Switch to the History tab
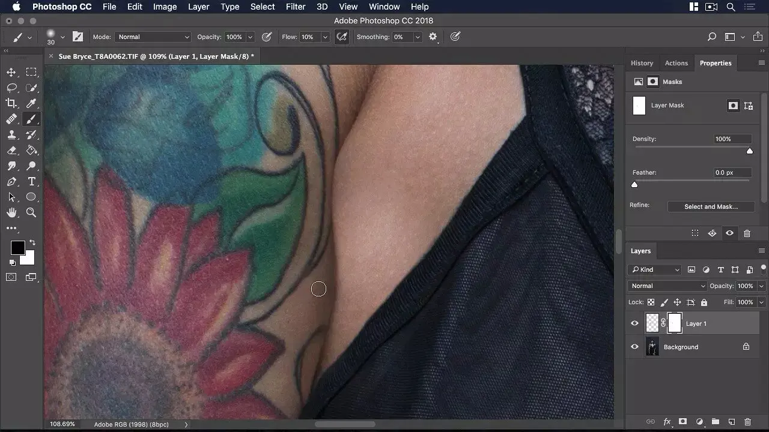The width and height of the screenshot is (769, 432). (642, 63)
